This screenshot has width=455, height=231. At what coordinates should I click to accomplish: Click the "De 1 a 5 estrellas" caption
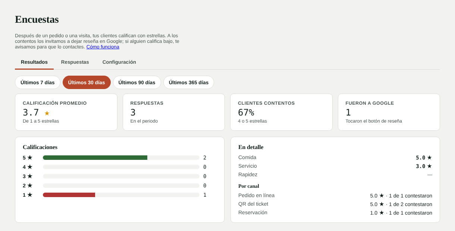41,121
